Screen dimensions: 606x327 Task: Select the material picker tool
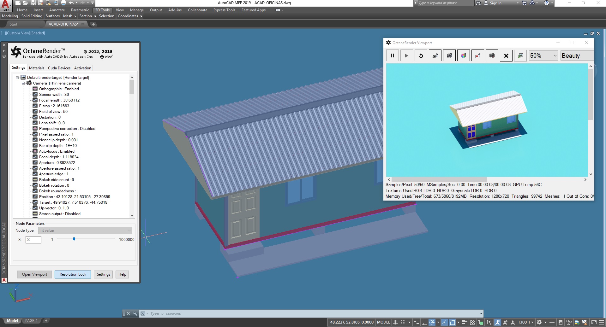pos(449,56)
